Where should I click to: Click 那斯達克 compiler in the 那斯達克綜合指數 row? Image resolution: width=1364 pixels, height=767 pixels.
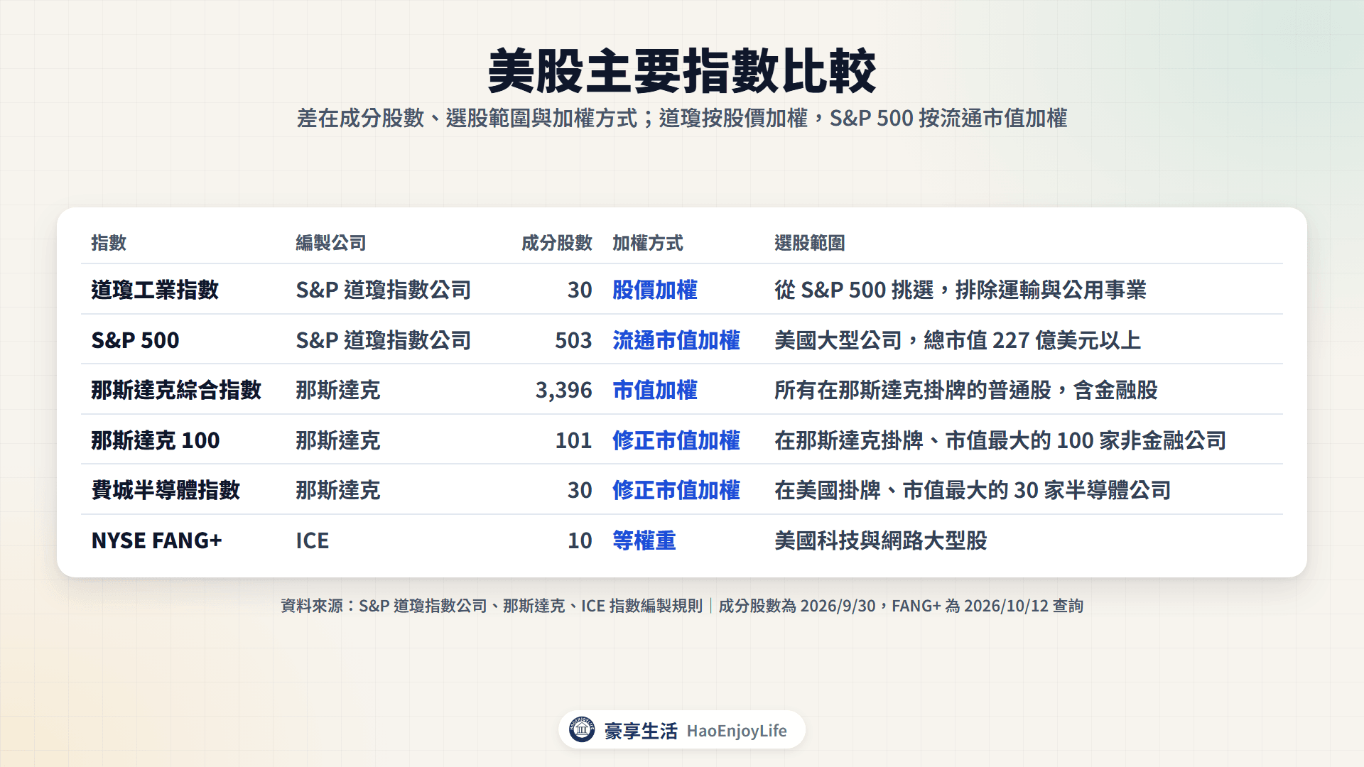[338, 390]
